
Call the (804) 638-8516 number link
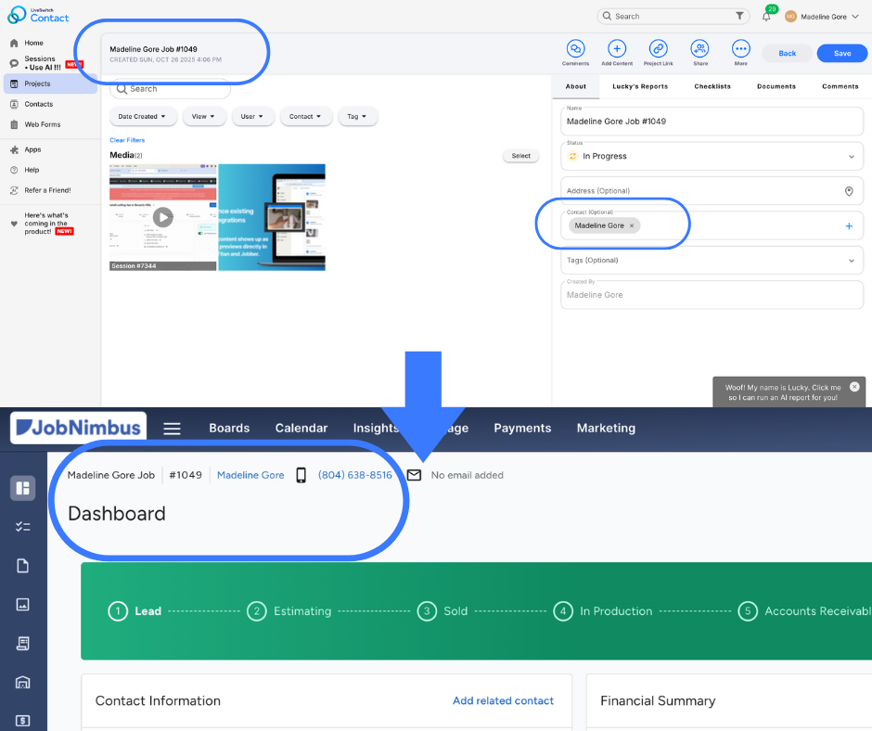click(354, 475)
